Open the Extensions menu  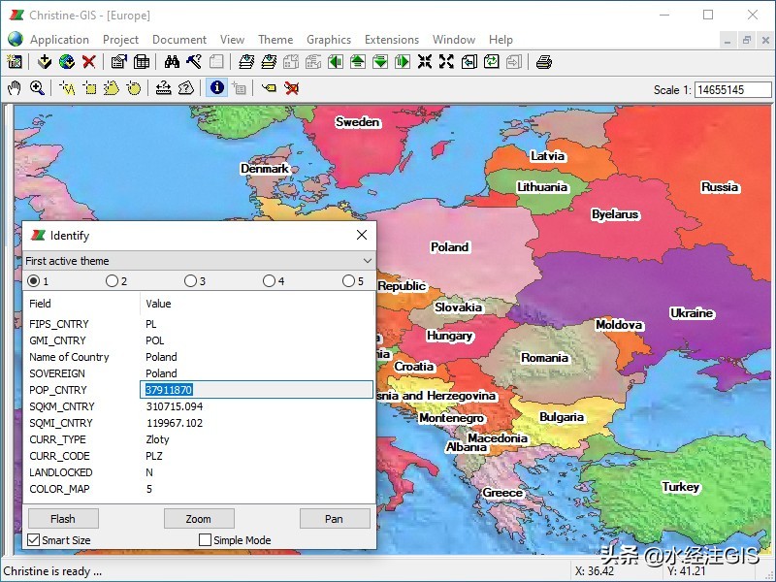(x=391, y=40)
